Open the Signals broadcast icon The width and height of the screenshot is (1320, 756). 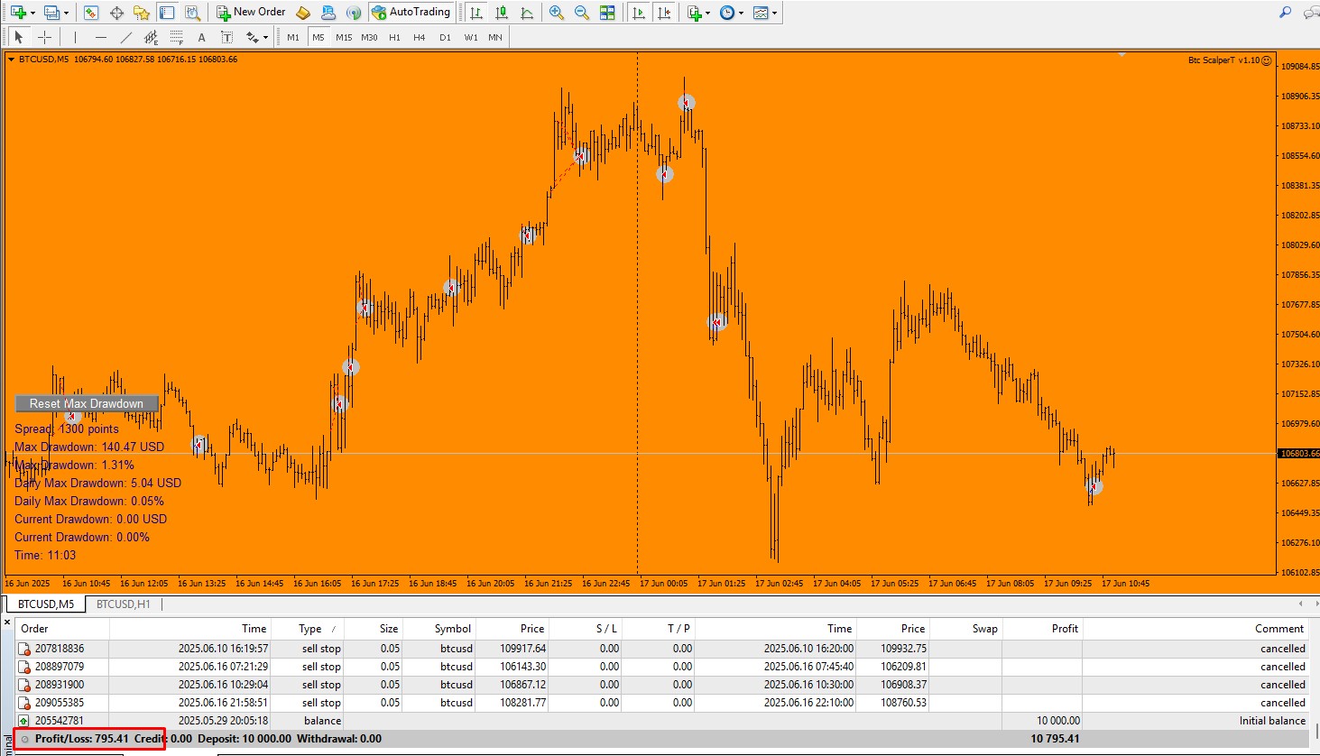(354, 13)
